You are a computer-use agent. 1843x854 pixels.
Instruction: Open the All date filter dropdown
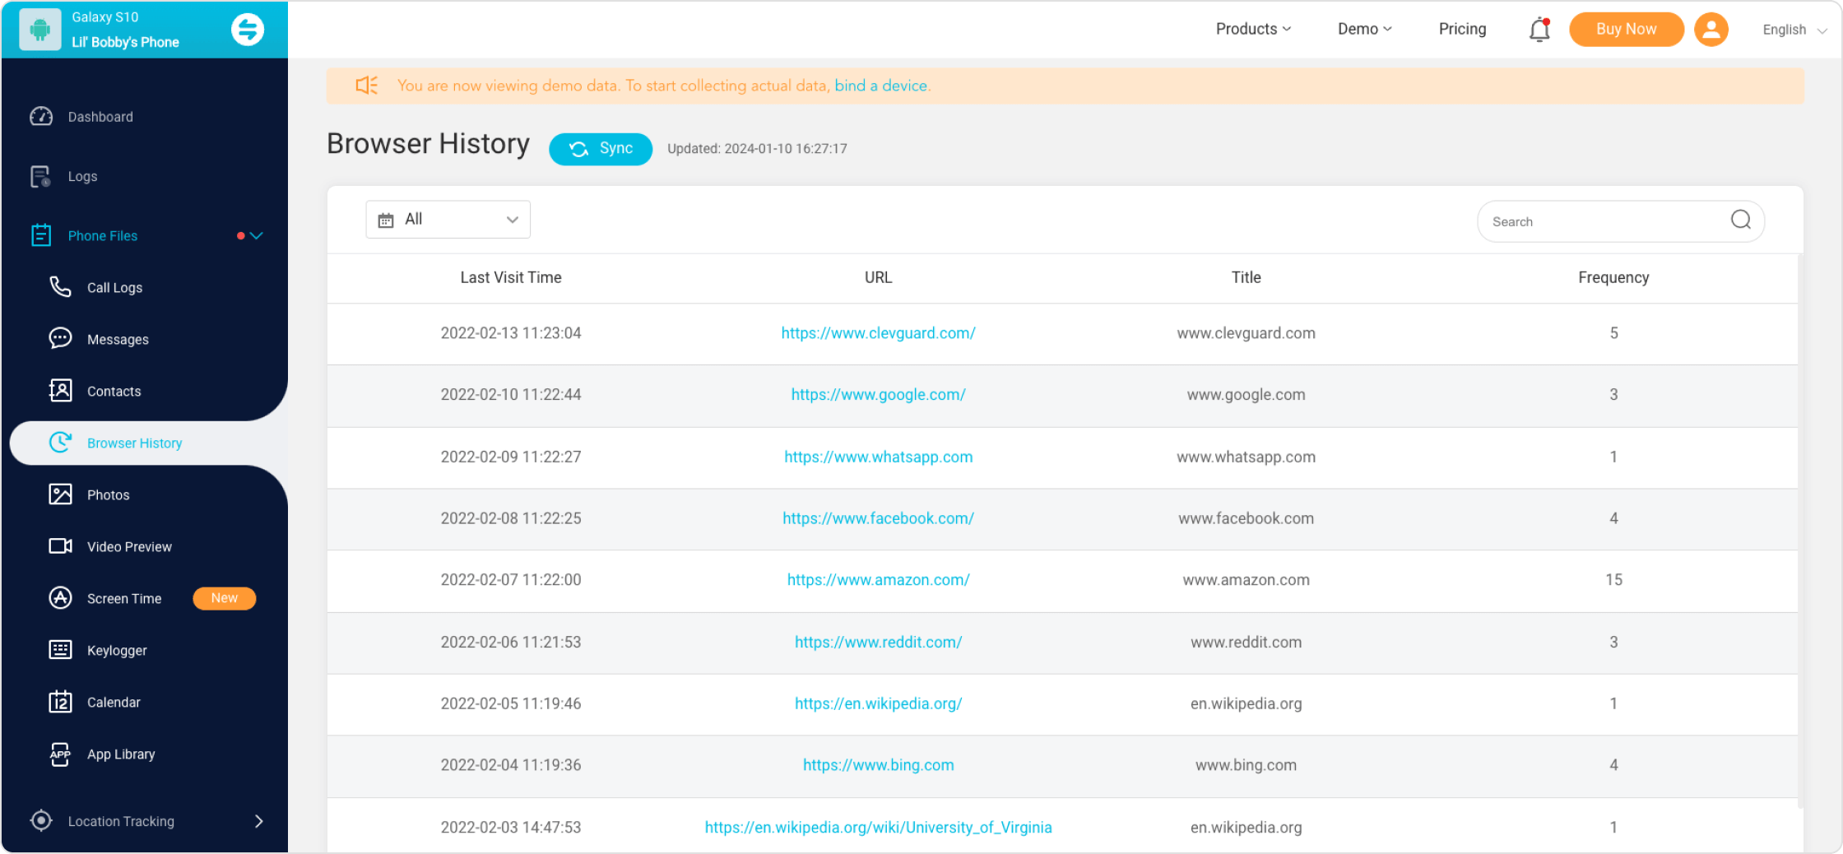click(x=448, y=220)
